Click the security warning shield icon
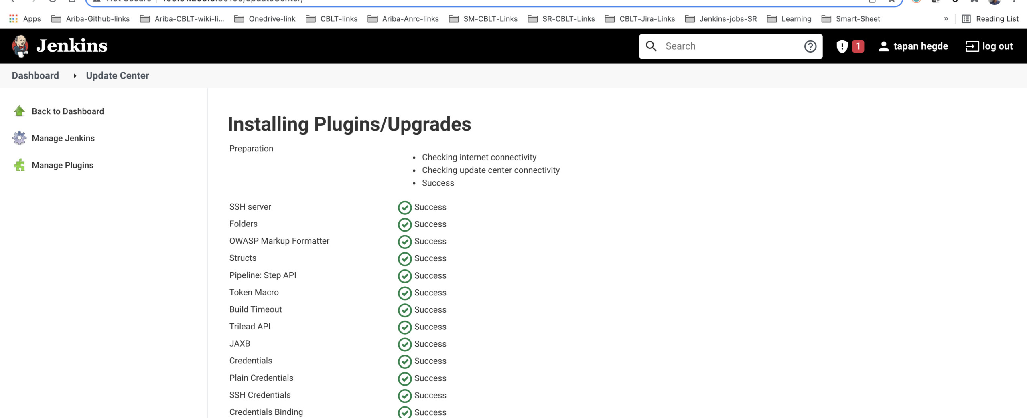The image size is (1027, 418). click(x=842, y=46)
